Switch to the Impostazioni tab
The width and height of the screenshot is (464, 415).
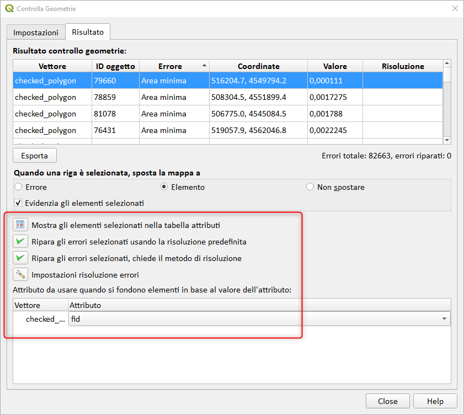click(x=35, y=32)
